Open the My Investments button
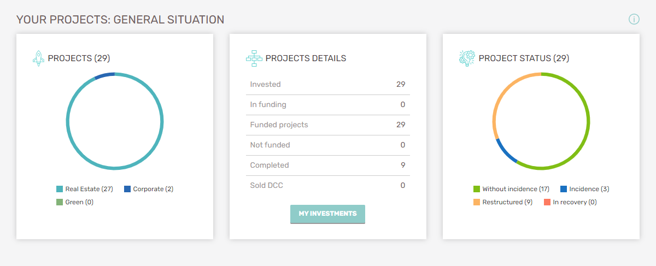The height and width of the screenshot is (266, 656). [327, 214]
